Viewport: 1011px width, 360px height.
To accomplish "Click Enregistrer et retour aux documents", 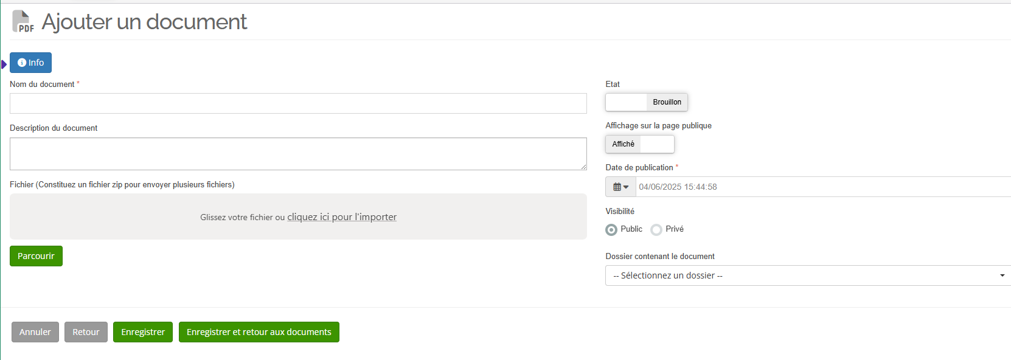I will (259, 332).
